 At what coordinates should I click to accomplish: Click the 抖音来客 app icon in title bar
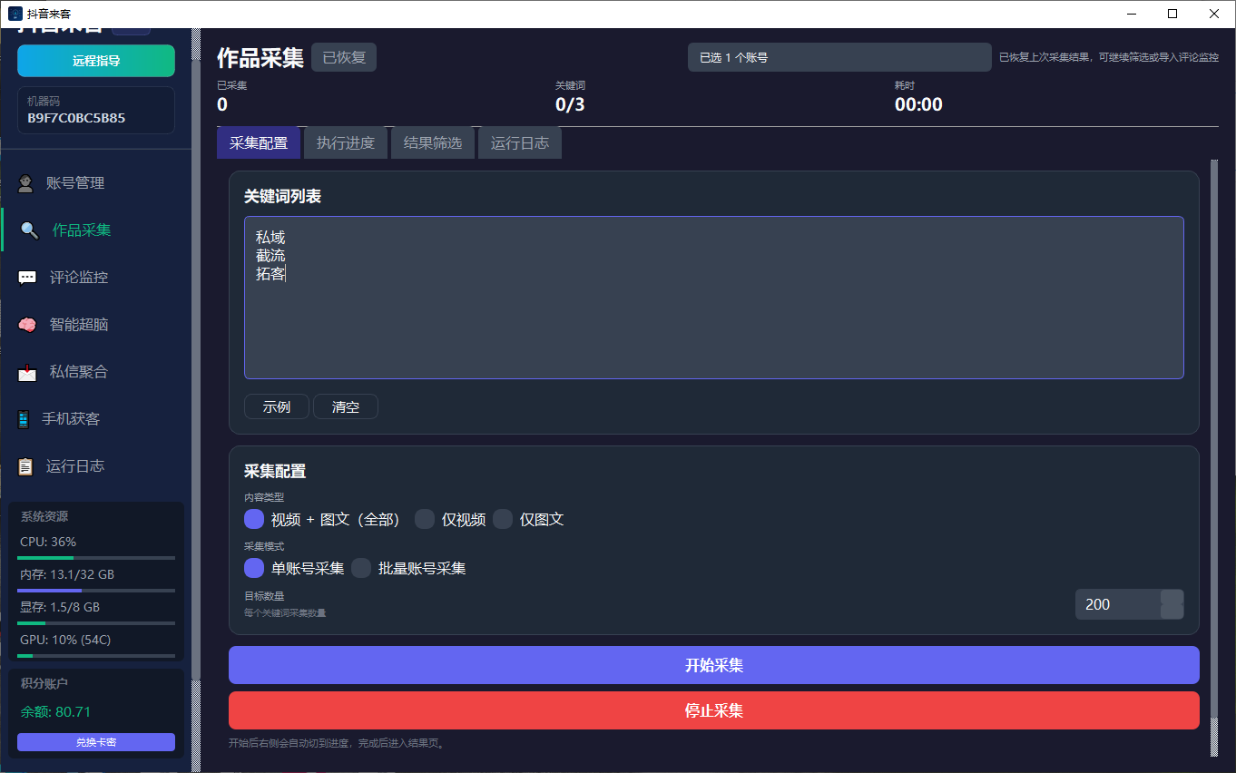pyautogui.click(x=15, y=14)
